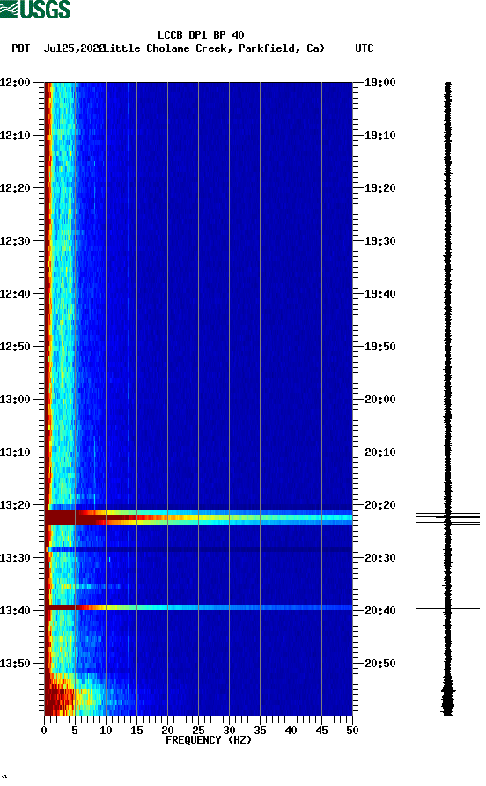Click the 20:30 UTC time label
Image resolution: width=486 pixels, height=786 pixels.
(x=379, y=557)
